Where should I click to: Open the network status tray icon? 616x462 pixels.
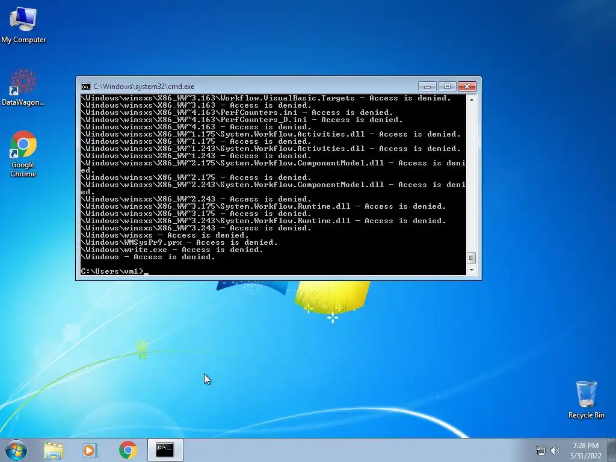(541, 451)
